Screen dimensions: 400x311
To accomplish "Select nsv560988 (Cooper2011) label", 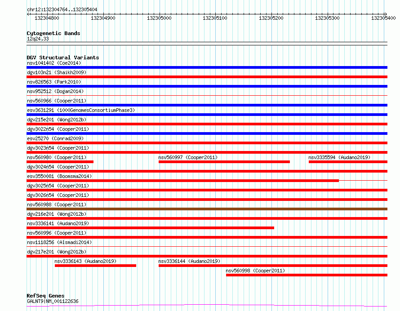I will tap(57, 204).
